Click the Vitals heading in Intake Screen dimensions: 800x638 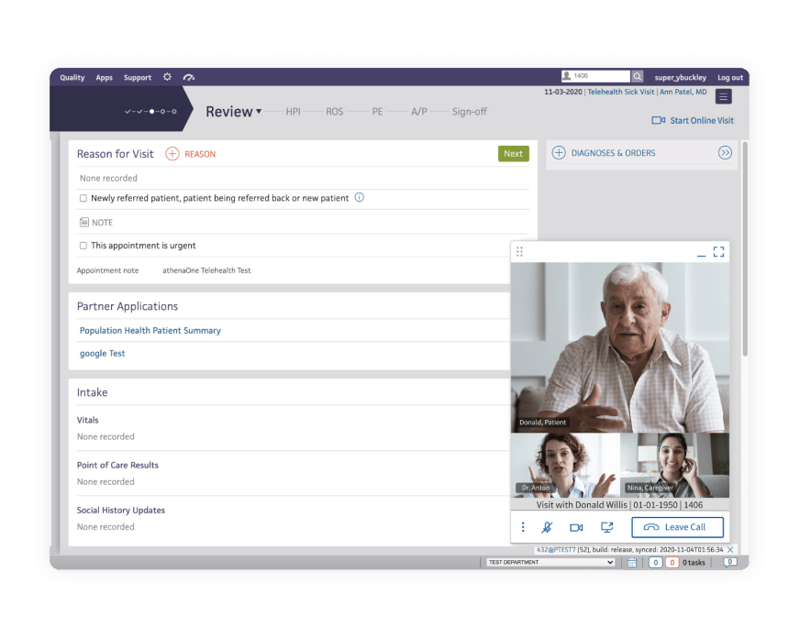[87, 421]
